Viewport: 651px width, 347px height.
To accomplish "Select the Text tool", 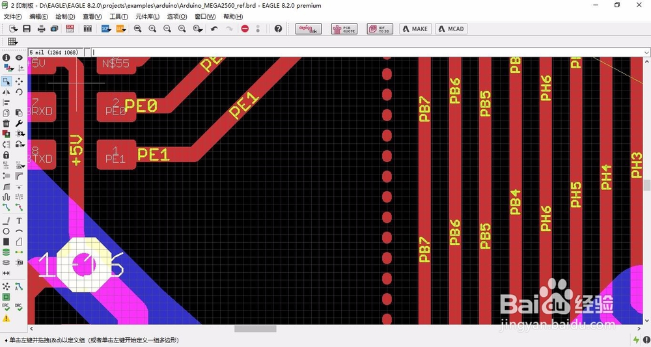I will (x=19, y=221).
